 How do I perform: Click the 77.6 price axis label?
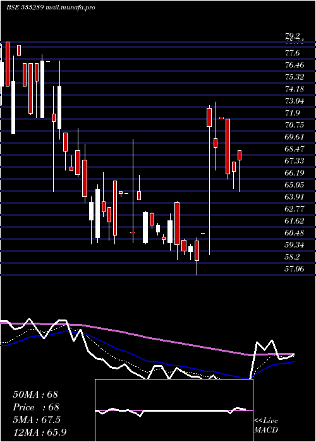[x=292, y=53]
